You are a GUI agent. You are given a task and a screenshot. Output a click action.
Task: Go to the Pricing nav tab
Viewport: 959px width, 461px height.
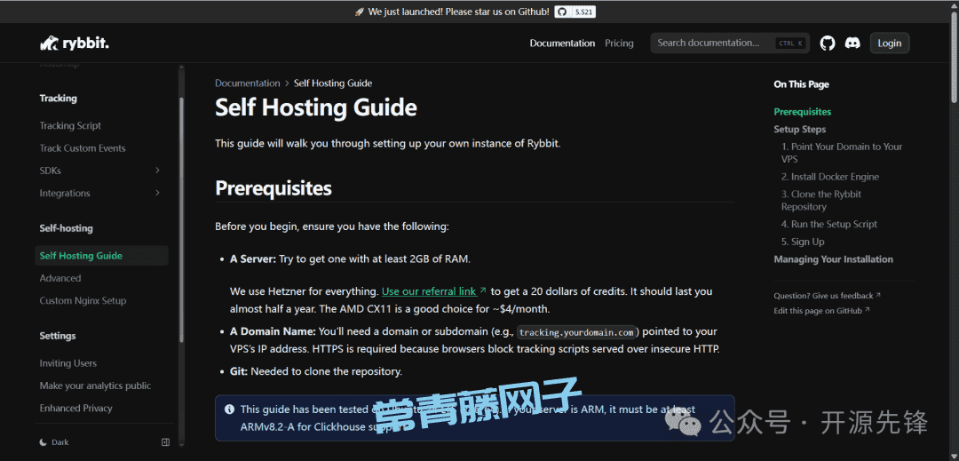coord(619,43)
